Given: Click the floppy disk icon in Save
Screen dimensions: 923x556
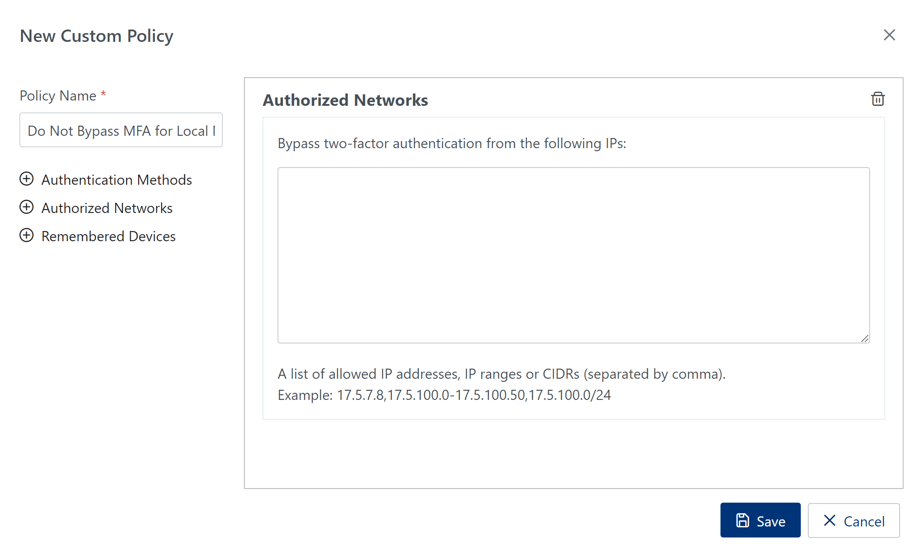Looking at the screenshot, I should (x=743, y=521).
